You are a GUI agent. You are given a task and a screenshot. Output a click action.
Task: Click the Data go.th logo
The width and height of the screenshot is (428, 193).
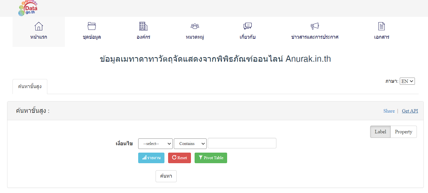28,8
